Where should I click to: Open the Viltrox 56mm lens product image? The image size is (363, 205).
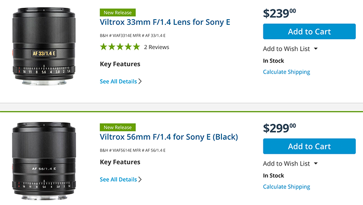44,161
